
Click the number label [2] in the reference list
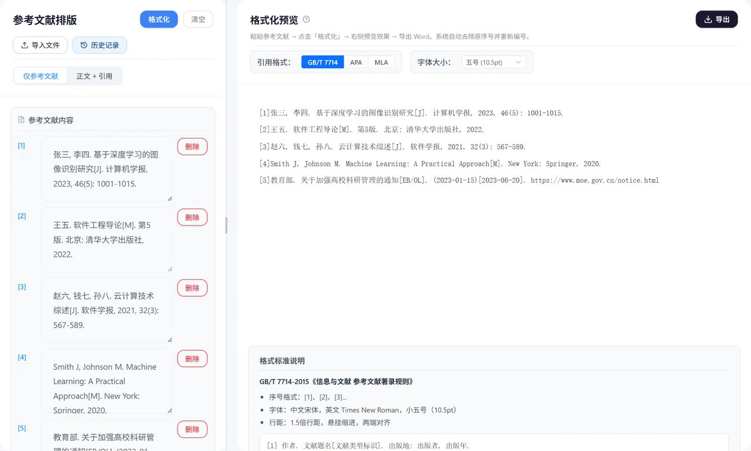pos(22,216)
